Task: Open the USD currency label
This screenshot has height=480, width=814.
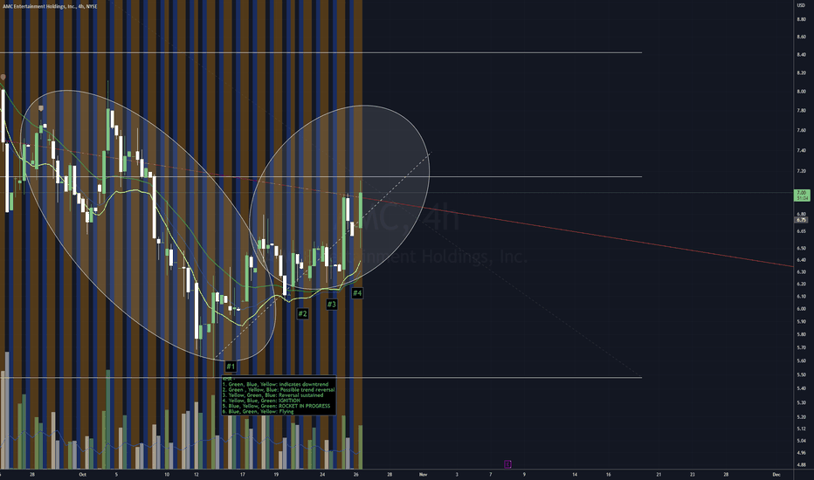Action: [801, 5]
